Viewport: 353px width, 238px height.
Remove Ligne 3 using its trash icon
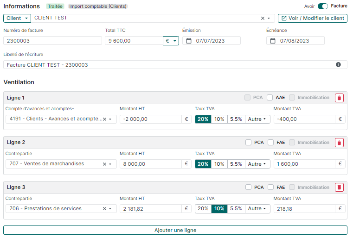(x=339, y=188)
